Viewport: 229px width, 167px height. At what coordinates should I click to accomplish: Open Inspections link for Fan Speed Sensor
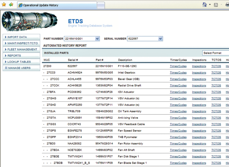199,131
